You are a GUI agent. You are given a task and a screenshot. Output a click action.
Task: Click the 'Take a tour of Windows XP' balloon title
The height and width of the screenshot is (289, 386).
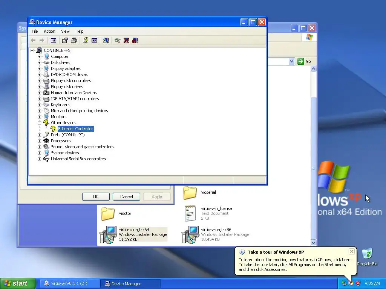(276, 252)
